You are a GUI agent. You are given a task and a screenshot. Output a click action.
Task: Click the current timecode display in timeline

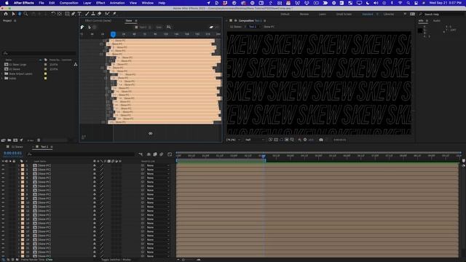point(13,154)
